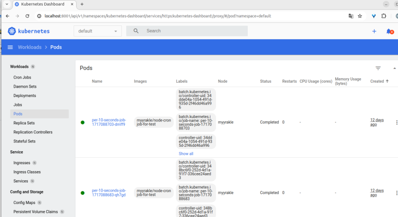This screenshot has height=217, width=398.
Task: Reload the page in the browser
Action: coord(27,16)
